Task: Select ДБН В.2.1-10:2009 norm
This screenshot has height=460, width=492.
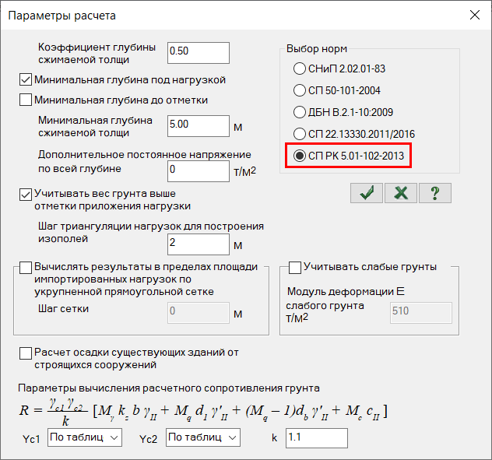Action: (300, 111)
